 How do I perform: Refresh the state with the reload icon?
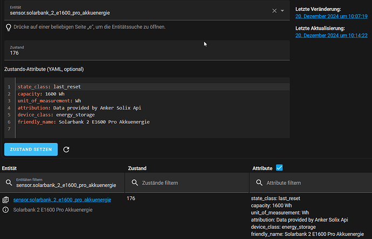[x=66, y=149]
